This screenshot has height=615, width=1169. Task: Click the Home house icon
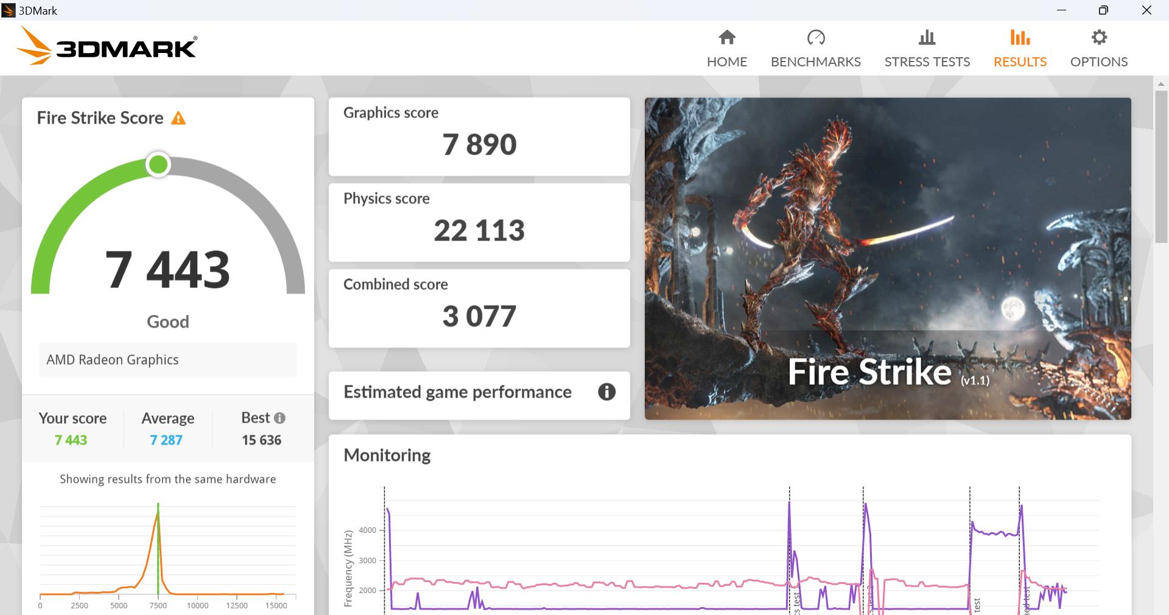point(726,38)
